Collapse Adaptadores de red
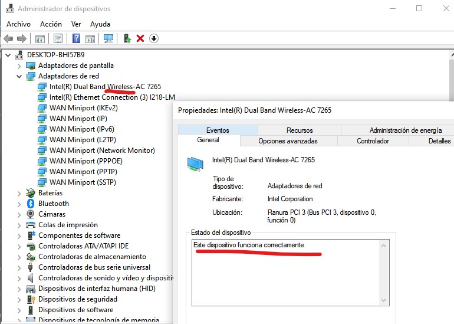This screenshot has height=324, width=454. point(19,76)
